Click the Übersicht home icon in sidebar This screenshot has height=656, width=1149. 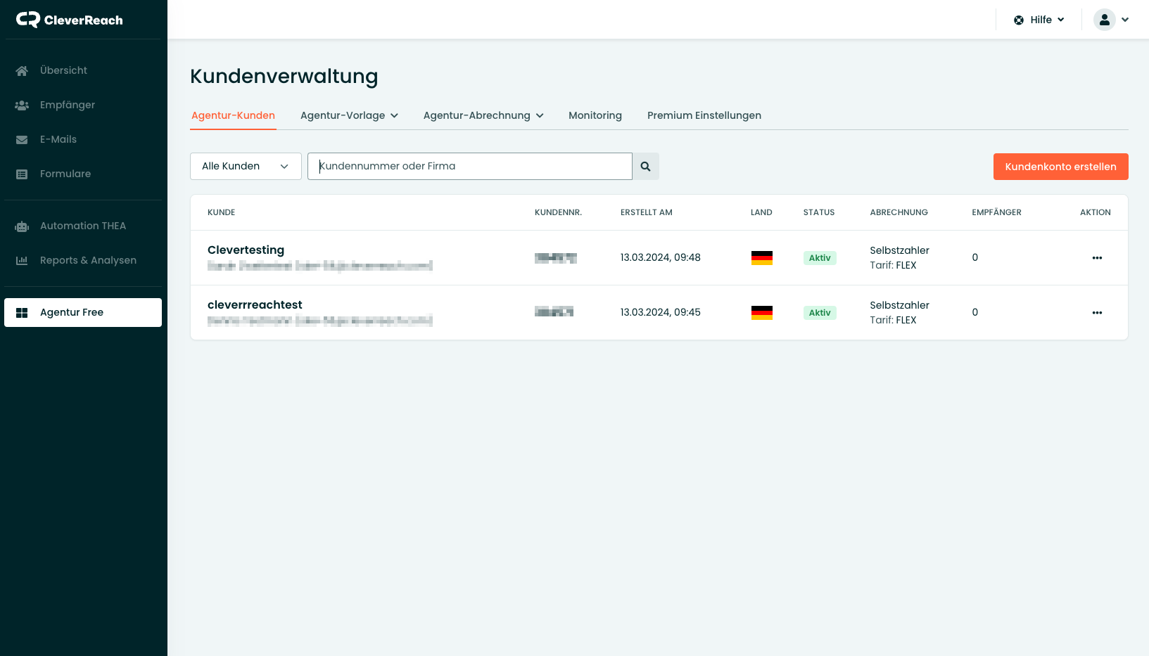coord(22,71)
